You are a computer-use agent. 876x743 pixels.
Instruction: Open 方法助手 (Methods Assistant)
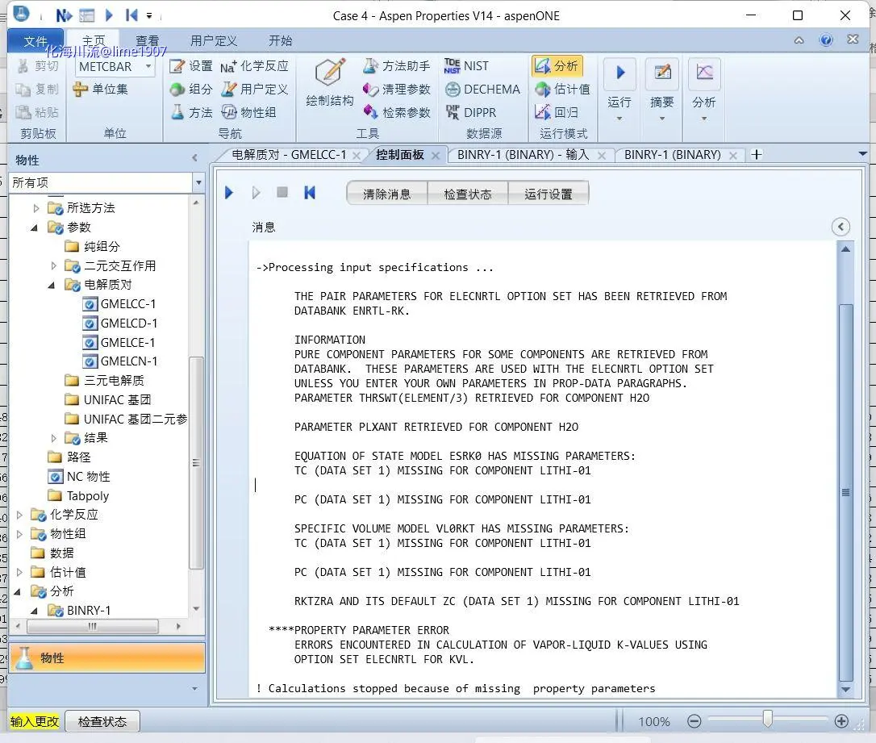397,66
